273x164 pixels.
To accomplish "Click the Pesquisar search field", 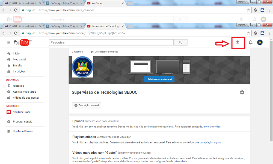I will (x=111, y=42).
